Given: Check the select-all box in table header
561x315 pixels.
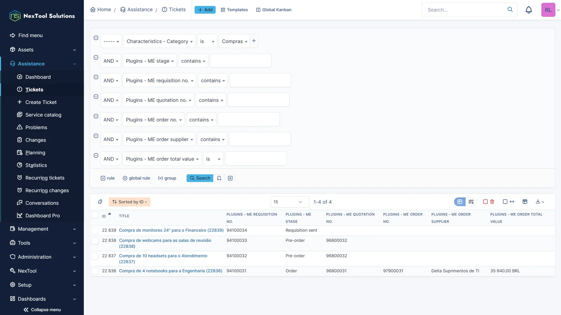Looking at the screenshot, I should (95, 215).
